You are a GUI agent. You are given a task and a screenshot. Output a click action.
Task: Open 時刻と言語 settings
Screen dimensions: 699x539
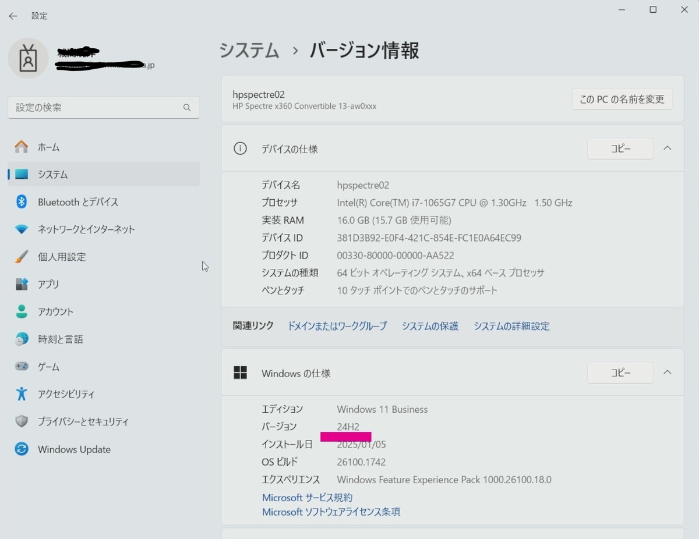click(x=104, y=339)
